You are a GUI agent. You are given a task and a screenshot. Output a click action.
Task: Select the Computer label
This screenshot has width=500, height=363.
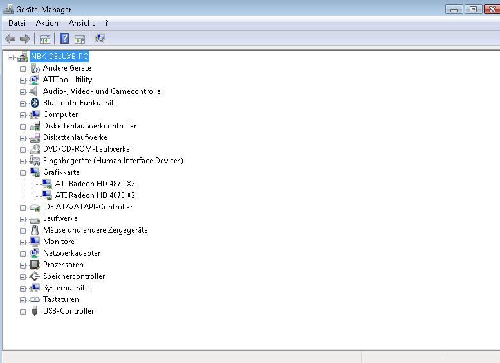click(x=60, y=114)
